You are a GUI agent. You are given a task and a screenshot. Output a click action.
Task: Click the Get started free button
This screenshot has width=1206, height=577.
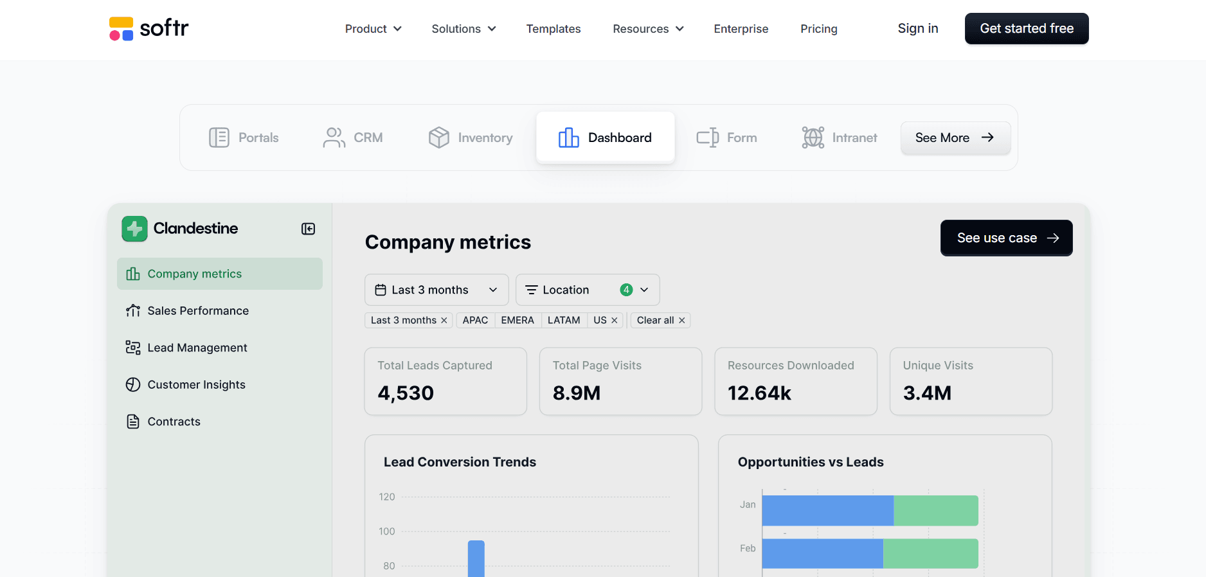1027,28
